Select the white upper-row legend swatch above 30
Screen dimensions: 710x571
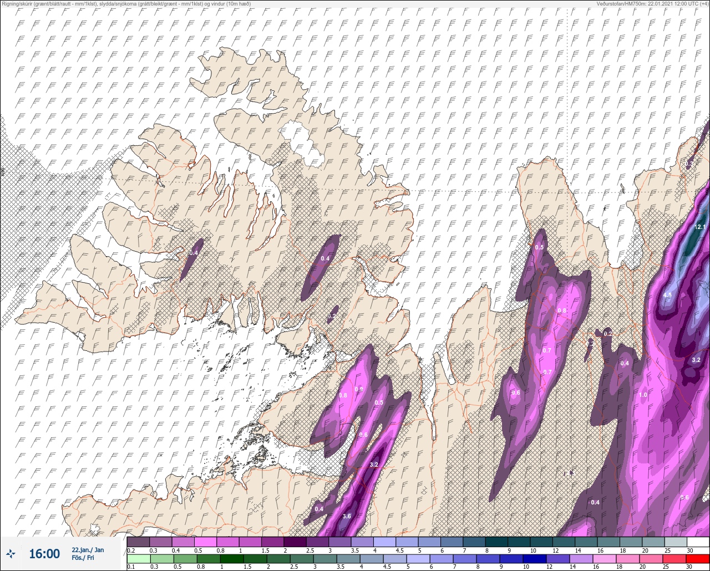[698, 542]
